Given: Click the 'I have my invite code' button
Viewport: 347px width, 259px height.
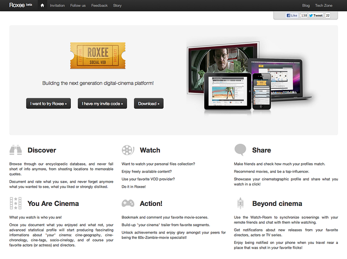Looking at the screenshot, I should click(x=102, y=104).
